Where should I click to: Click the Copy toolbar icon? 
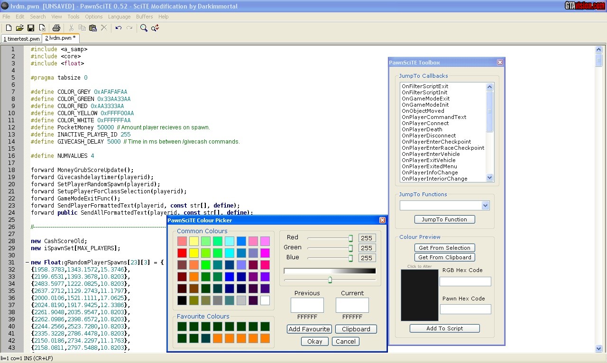tap(82, 28)
